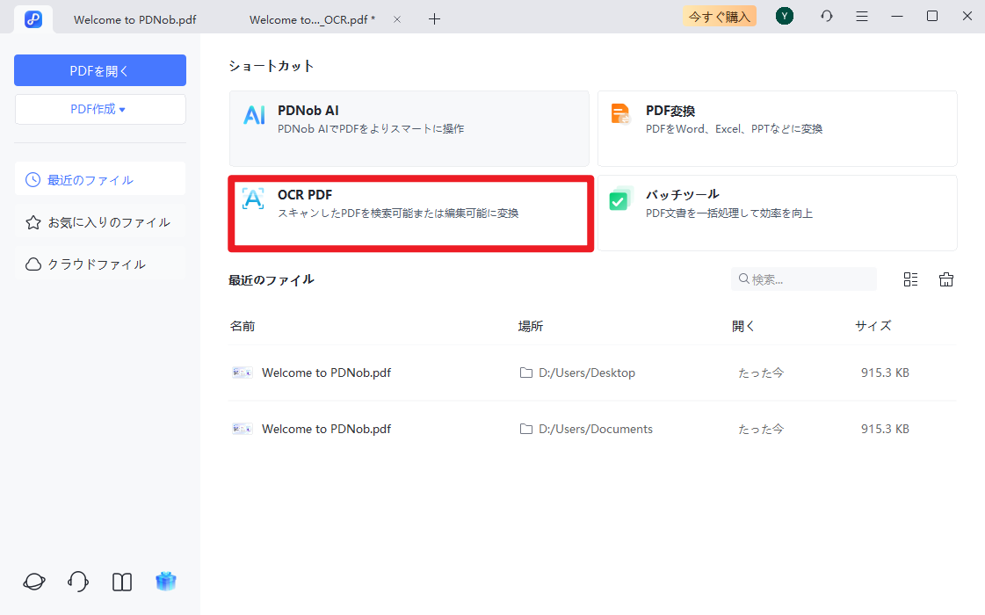
Task: Click the 今すぐ購入 purchase button
Action: point(720,16)
